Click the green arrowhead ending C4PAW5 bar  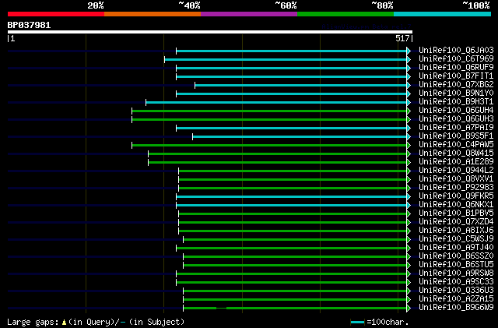point(409,146)
